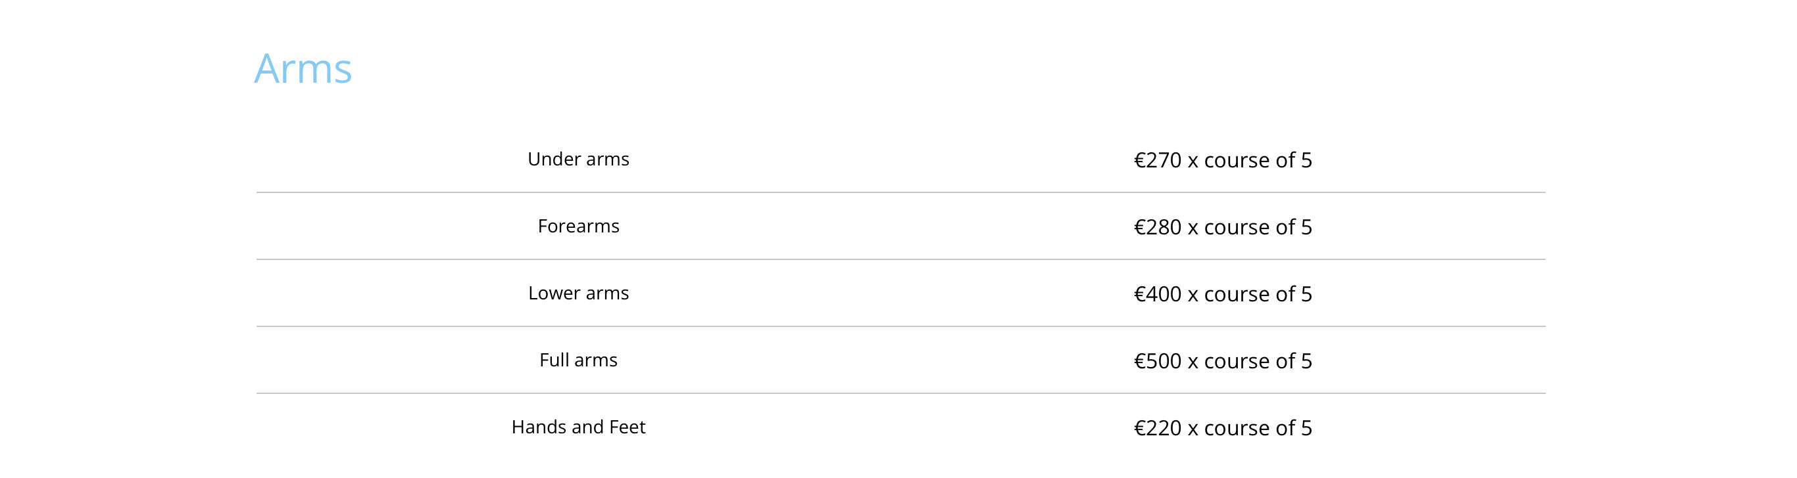Select the Under arms treatment label
The image size is (1797, 478).
(578, 159)
